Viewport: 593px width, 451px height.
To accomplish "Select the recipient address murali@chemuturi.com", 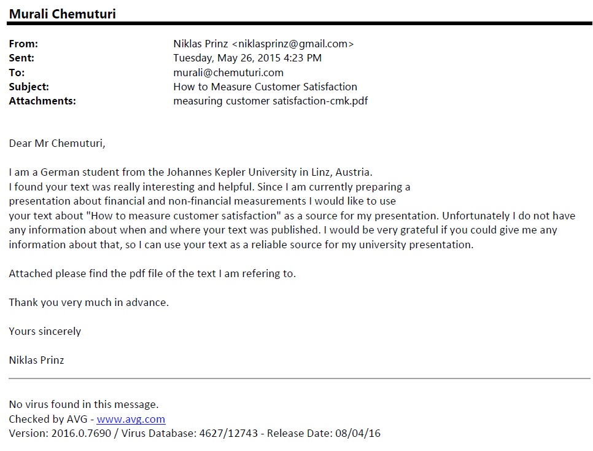I will [x=228, y=73].
